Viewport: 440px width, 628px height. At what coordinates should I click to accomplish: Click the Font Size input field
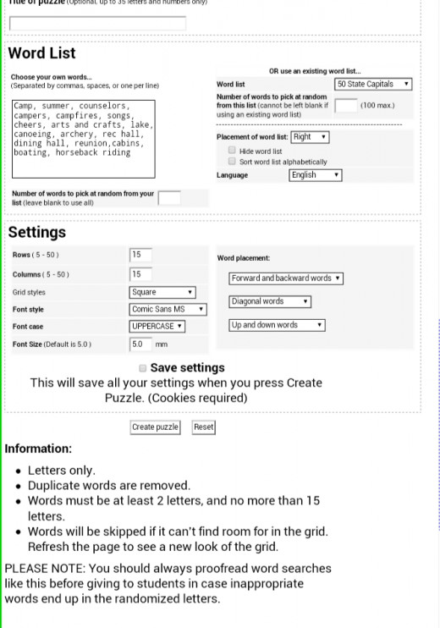click(x=140, y=344)
